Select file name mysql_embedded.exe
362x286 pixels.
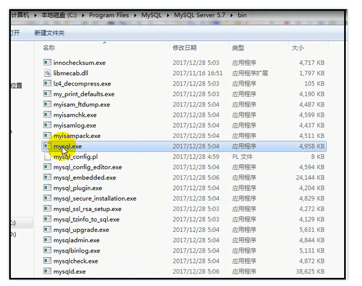85,177
